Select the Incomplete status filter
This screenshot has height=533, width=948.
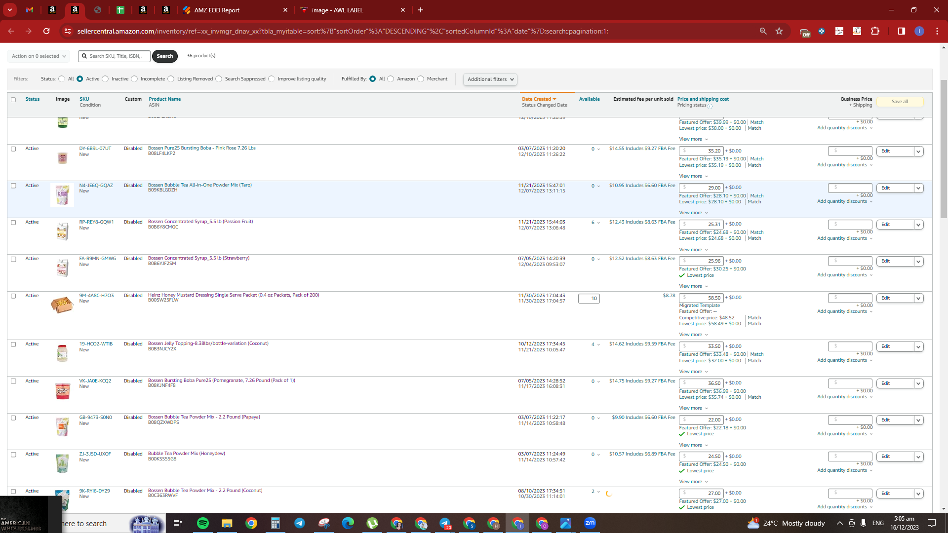pyautogui.click(x=134, y=79)
